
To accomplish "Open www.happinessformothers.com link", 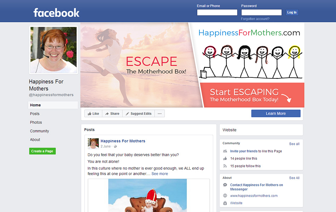I will coord(254,196).
